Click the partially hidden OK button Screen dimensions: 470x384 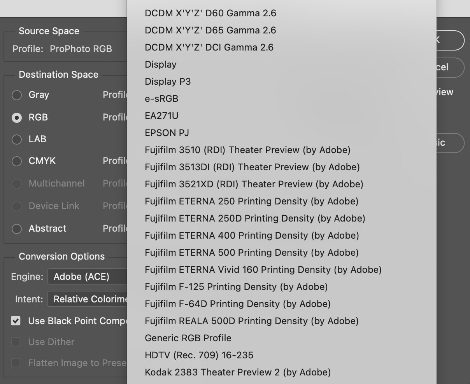[x=450, y=40]
